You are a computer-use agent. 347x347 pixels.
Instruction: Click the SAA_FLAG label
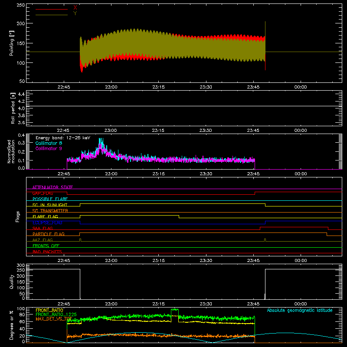[43, 228]
